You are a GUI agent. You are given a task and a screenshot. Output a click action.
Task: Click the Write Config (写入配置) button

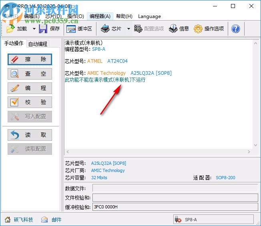[30, 116]
